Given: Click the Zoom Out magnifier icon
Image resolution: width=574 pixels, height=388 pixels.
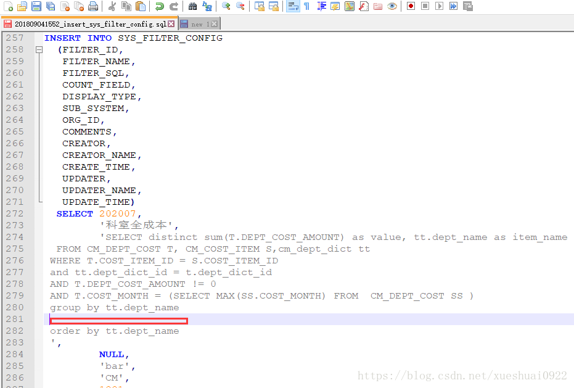Looking at the screenshot, I should point(240,7).
